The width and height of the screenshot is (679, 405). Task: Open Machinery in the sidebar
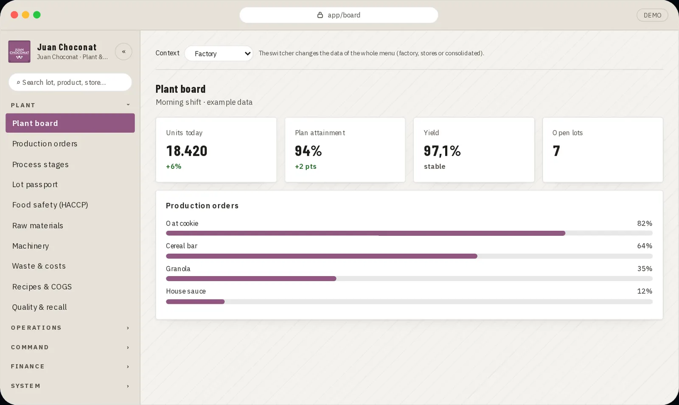click(70, 246)
